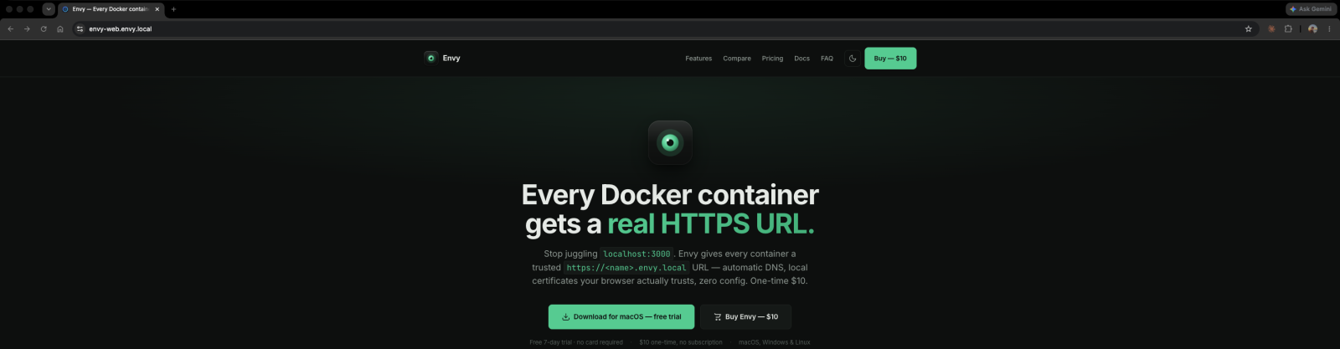Go back with the browser back arrow
The height and width of the screenshot is (349, 1340).
point(10,28)
